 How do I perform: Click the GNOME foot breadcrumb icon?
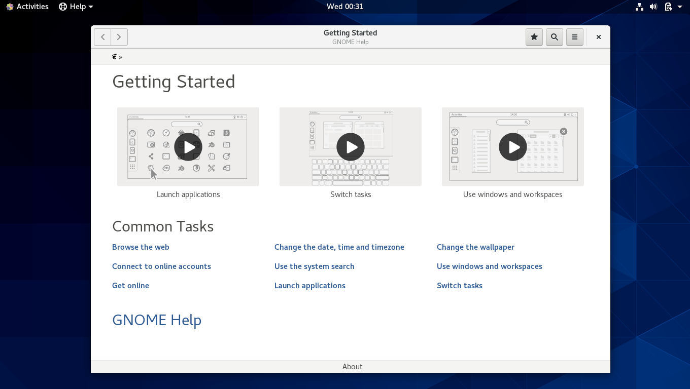click(x=115, y=57)
